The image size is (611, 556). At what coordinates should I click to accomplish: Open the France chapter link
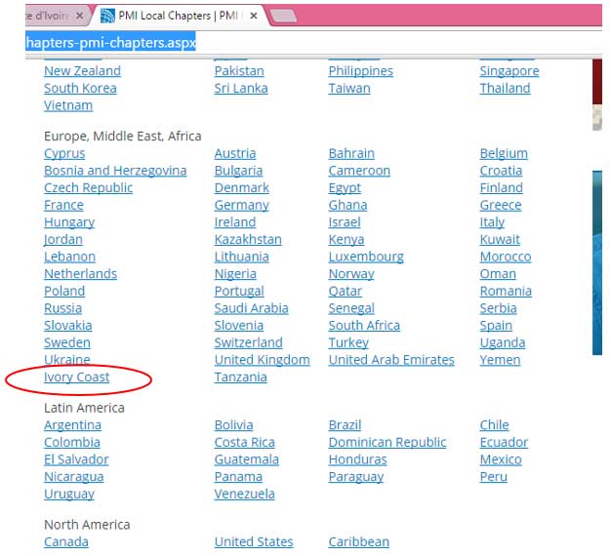63,205
